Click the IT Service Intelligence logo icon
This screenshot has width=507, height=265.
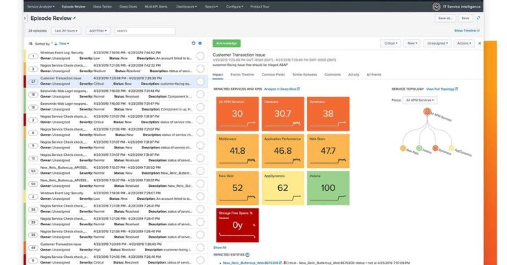(x=436, y=6)
